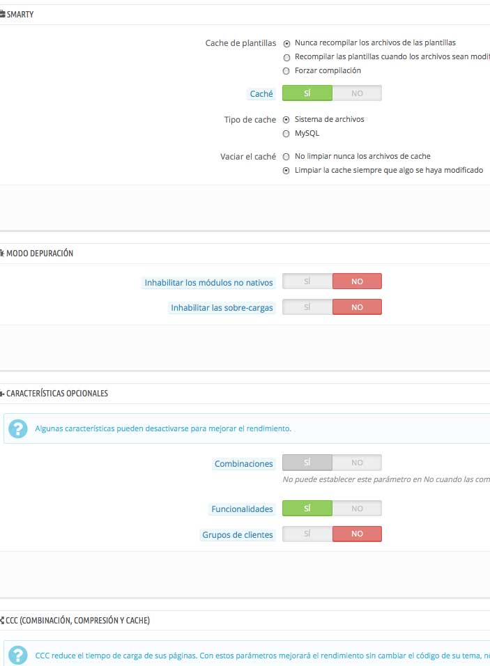This screenshot has width=490, height=666.
Task: Enable Funcionalidades with SÍ
Action: 307,509
